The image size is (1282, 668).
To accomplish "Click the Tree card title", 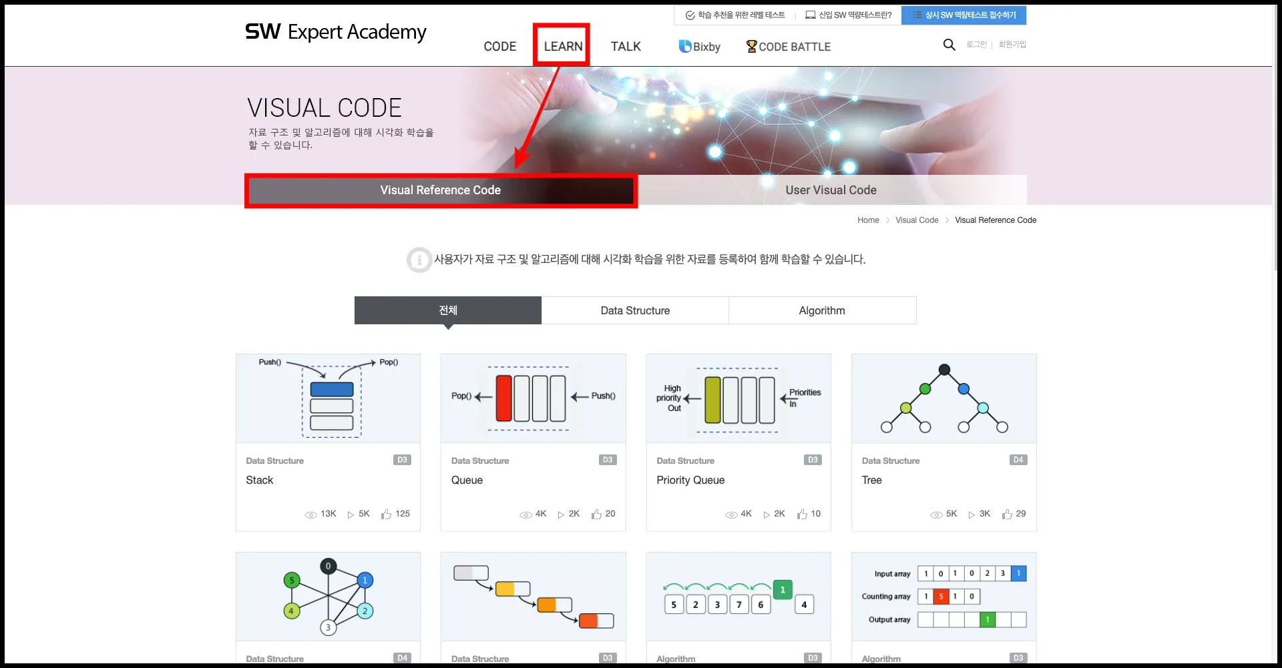I will point(871,480).
